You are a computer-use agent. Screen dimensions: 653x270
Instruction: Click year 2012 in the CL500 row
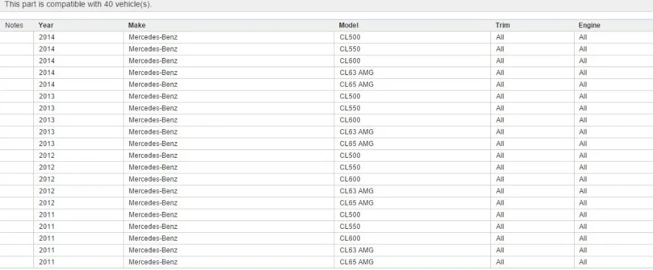click(46, 156)
